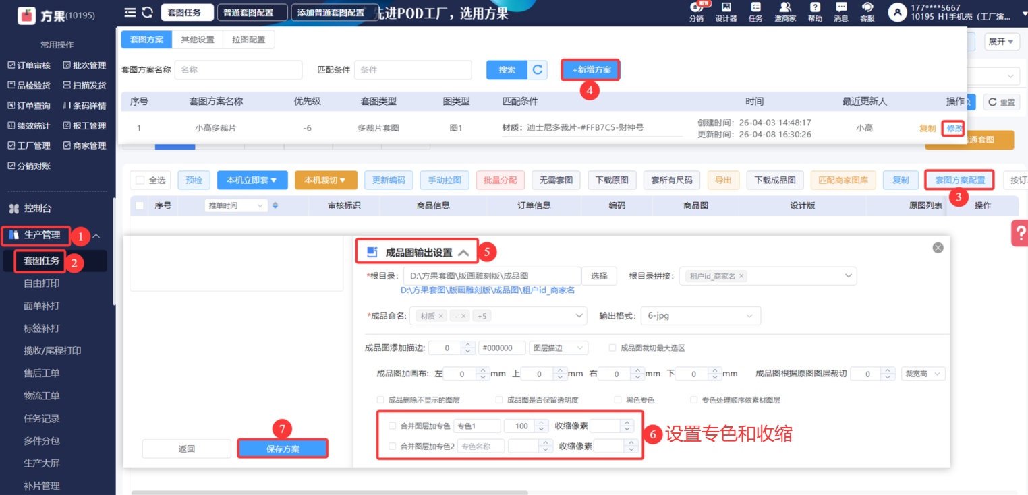The height and width of the screenshot is (495, 1028).
Task: Switch to the 其他设置 tab
Action: pyautogui.click(x=197, y=40)
